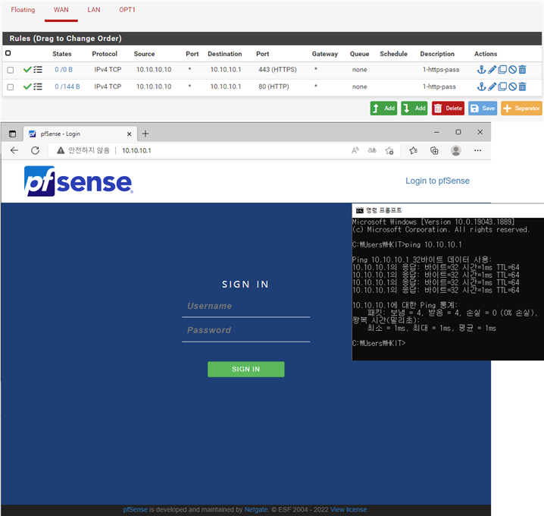Viewport: 544px width, 516px height.
Task: Open the browser profile avatar
Action: (x=456, y=150)
